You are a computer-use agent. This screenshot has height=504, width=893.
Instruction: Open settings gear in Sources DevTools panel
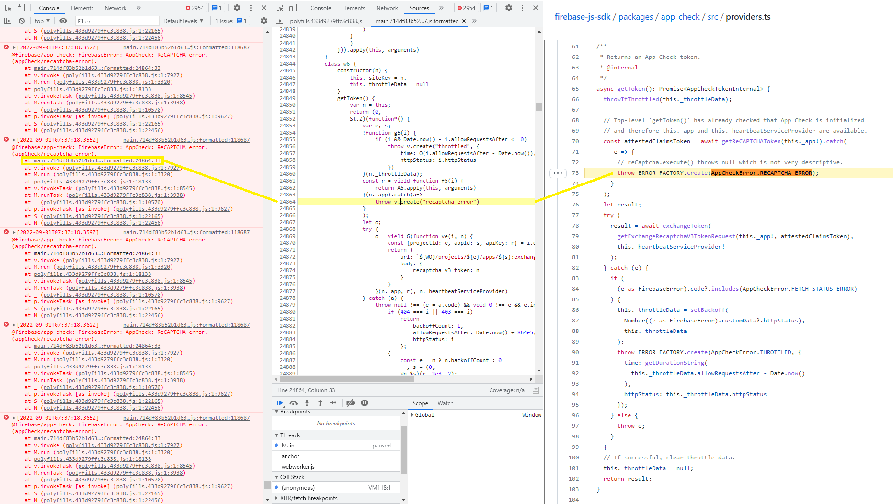509,8
